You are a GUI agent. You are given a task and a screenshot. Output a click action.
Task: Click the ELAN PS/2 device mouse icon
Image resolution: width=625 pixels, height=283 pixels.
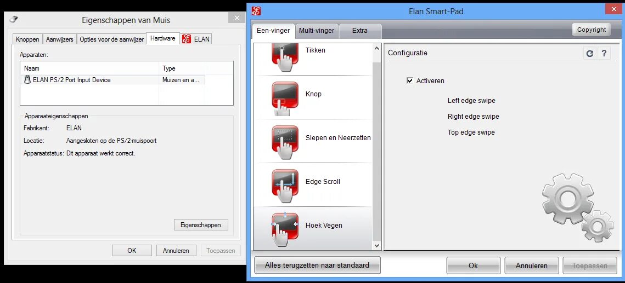pyautogui.click(x=27, y=79)
